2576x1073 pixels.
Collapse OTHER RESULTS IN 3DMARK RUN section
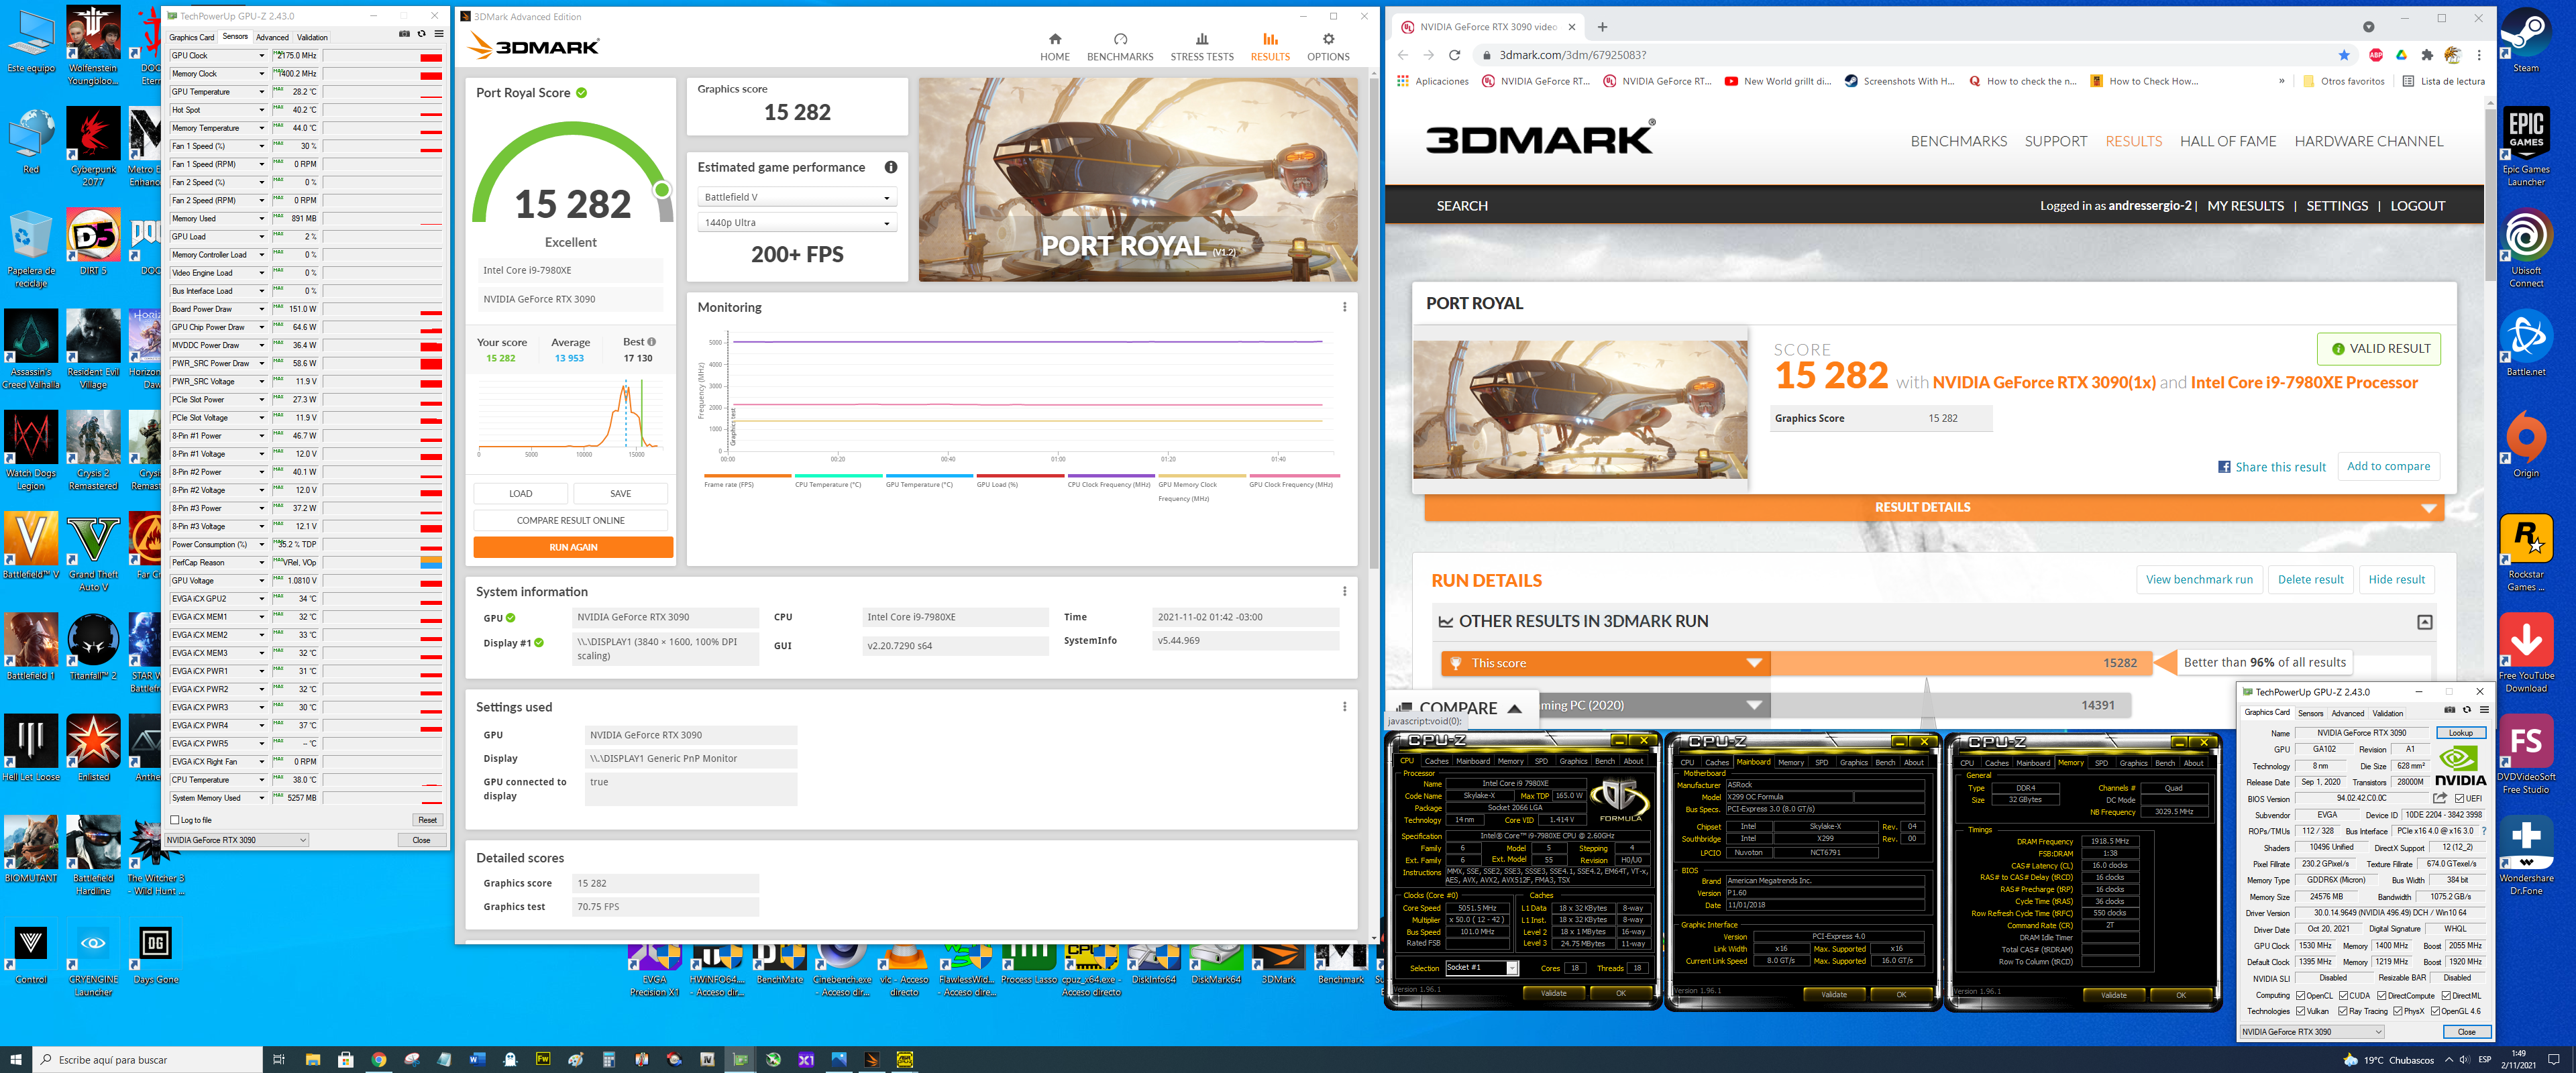click(x=2424, y=622)
